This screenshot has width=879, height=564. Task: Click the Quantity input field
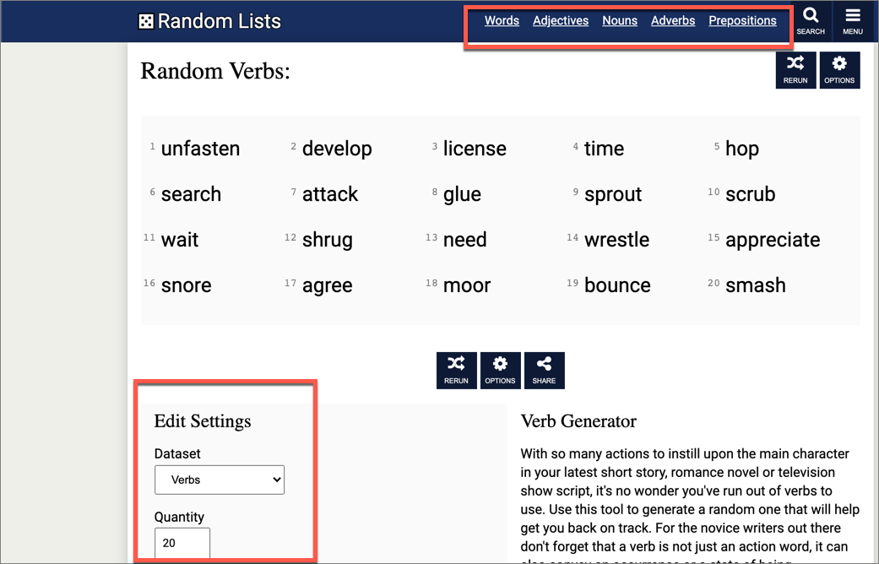(182, 543)
